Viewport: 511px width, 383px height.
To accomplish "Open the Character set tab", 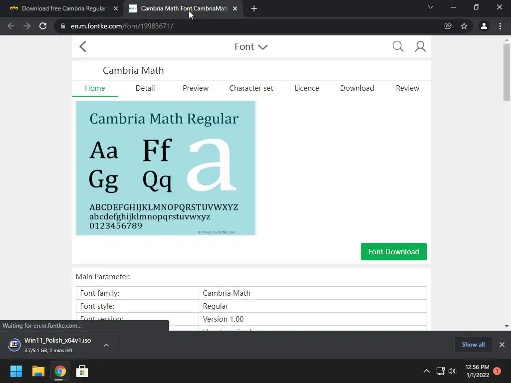I will [252, 88].
